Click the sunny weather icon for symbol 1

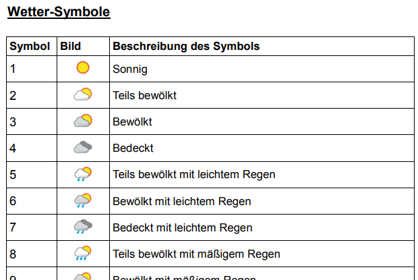(83, 67)
